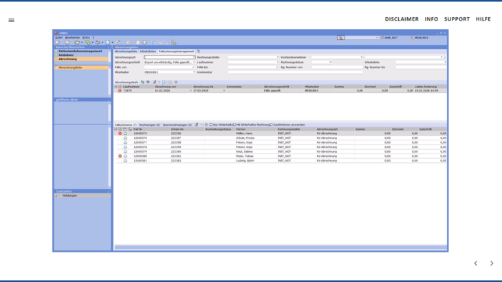This screenshot has width=502, height=282.
Task: Expand the Abrechnungsschritt combo box
Action: [195, 62]
